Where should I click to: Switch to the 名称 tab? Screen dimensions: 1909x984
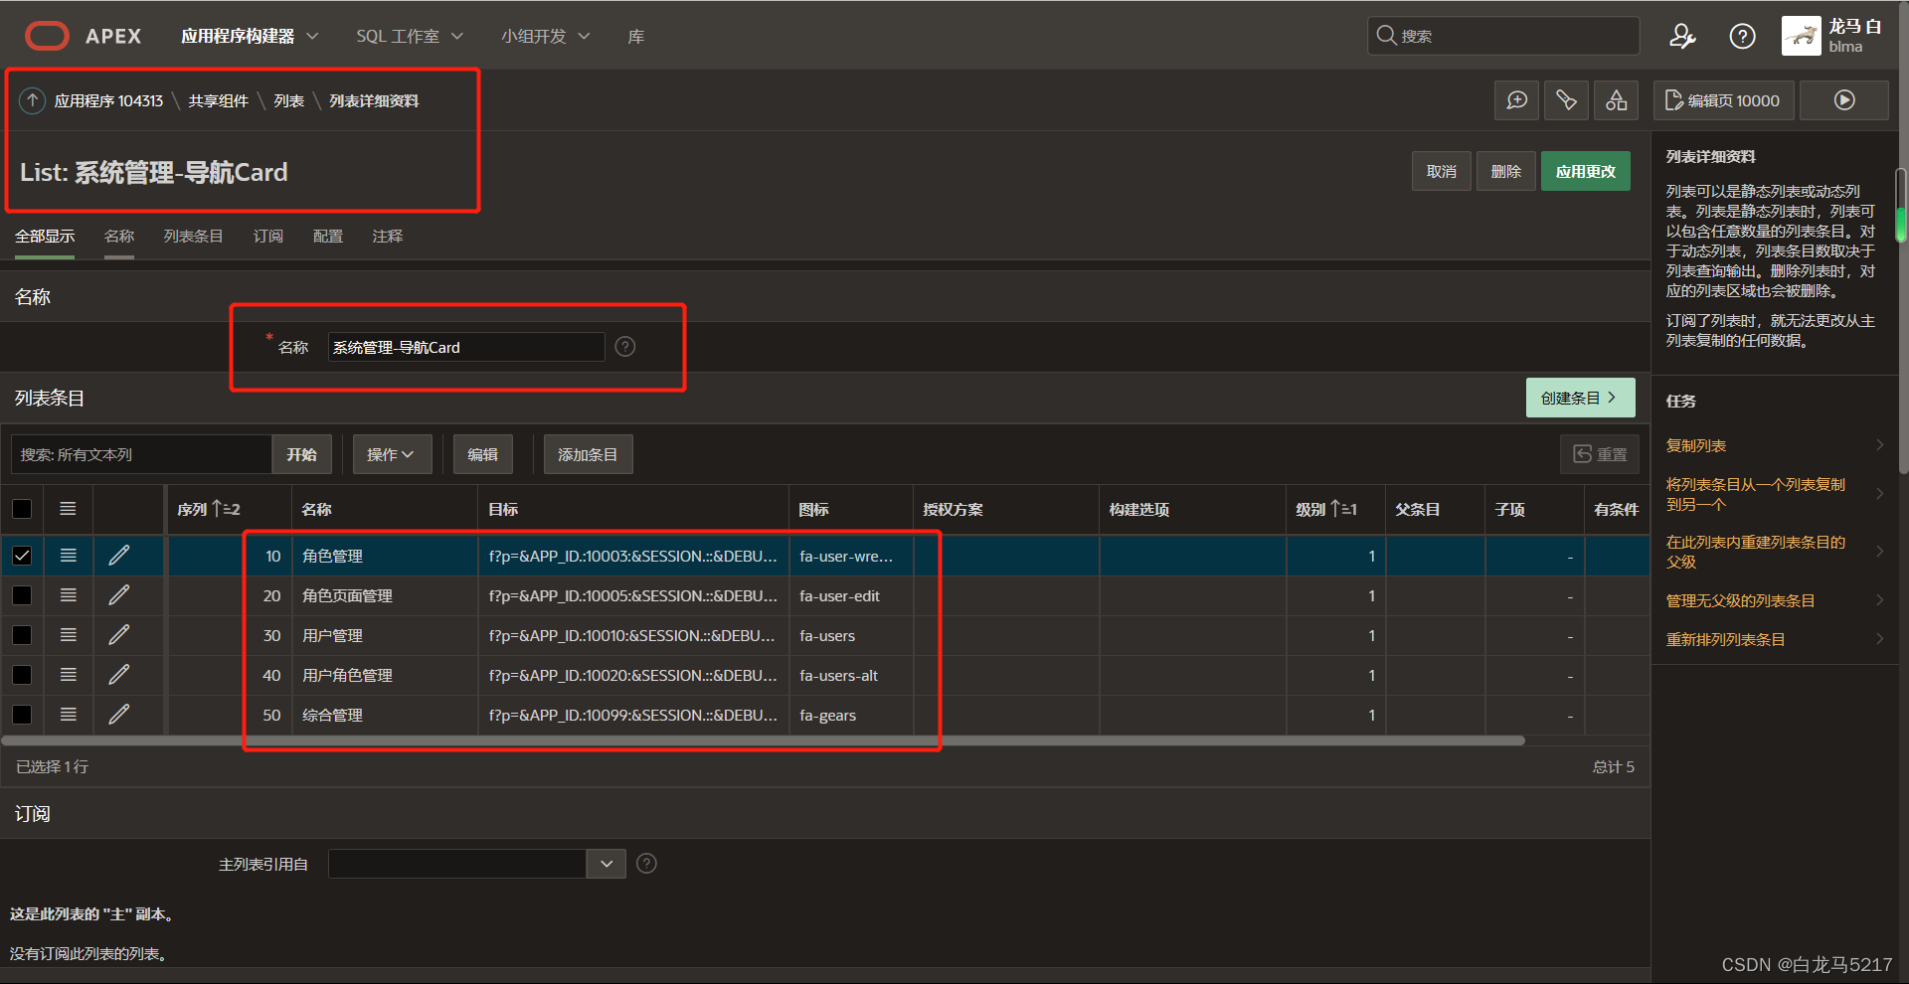[x=119, y=237]
